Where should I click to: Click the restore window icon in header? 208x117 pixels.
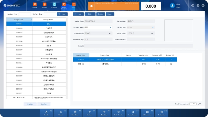click(x=193, y=6)
